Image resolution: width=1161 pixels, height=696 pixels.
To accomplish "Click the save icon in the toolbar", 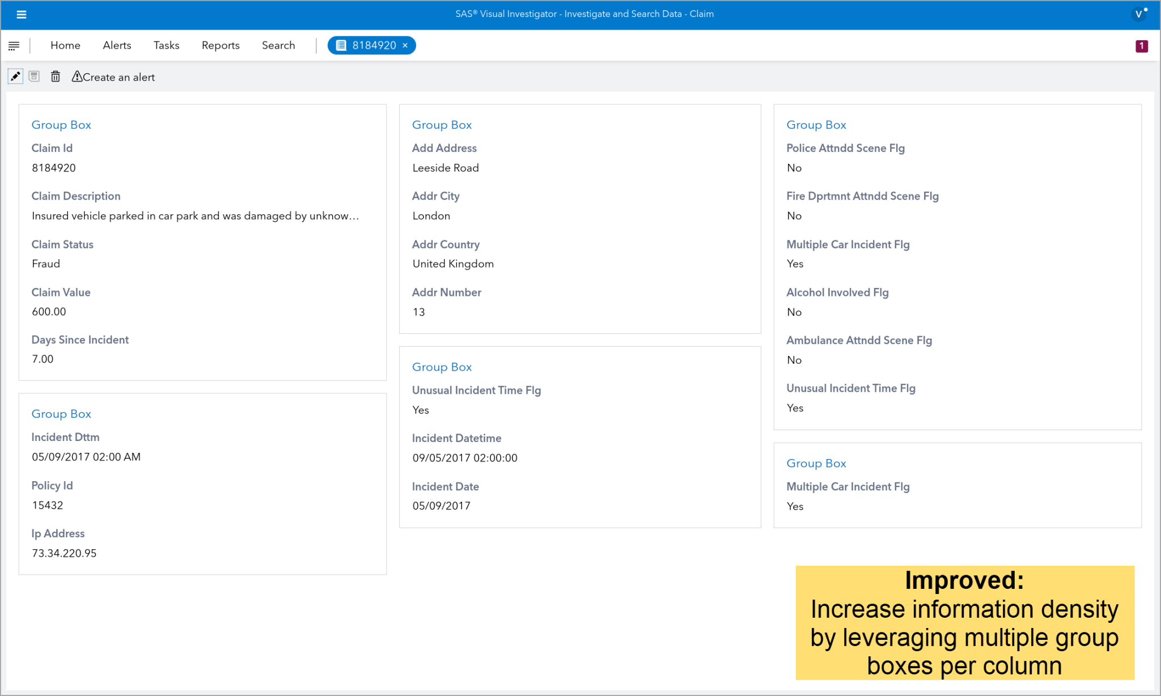I will click(x=35, y=76).
